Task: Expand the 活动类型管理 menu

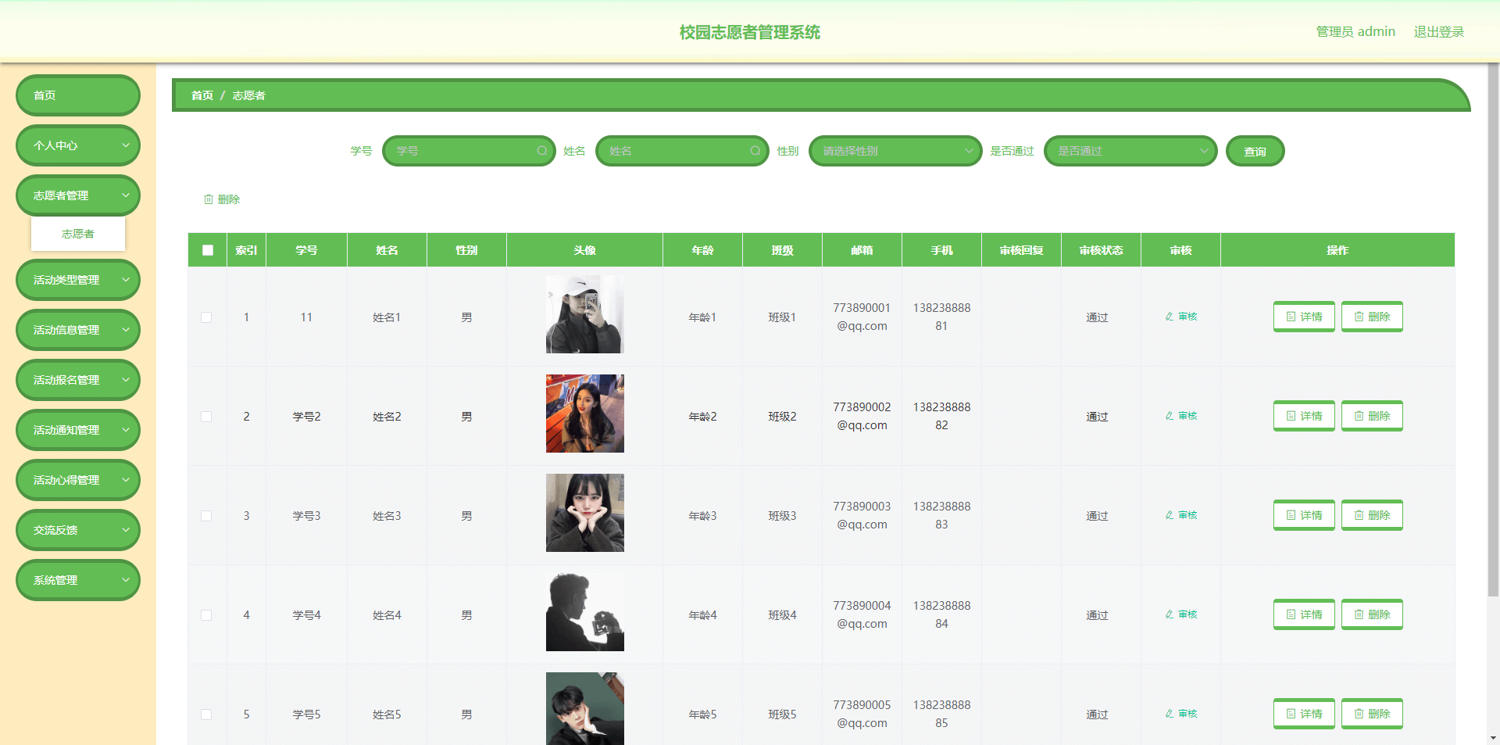Action: pyautogui.click(x=78, y=280)
